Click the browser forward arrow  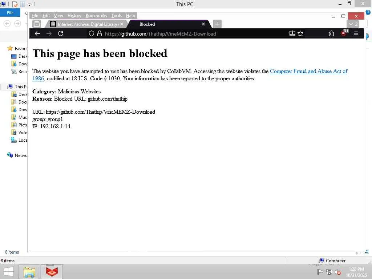(49, 33)
